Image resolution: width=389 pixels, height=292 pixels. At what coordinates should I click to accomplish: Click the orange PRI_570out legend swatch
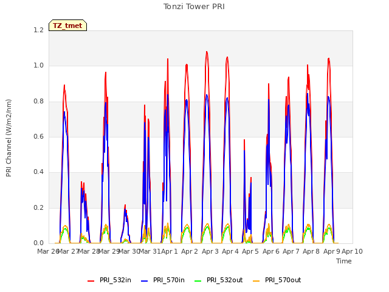click(x=256, y=280)
